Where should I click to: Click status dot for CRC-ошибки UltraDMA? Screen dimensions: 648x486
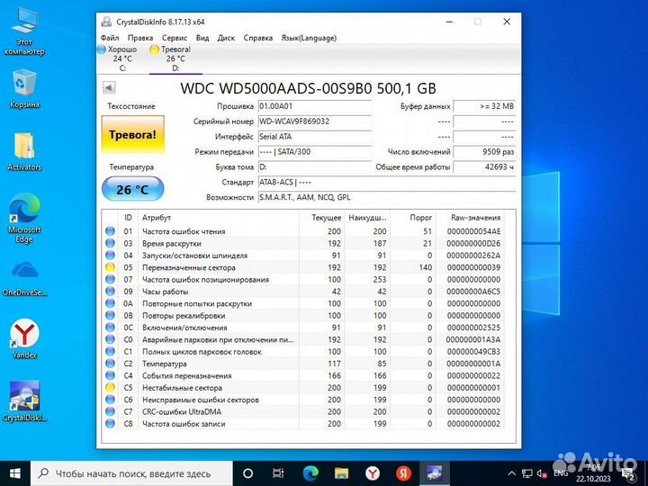pyautogui.click(x=110, y=411)
